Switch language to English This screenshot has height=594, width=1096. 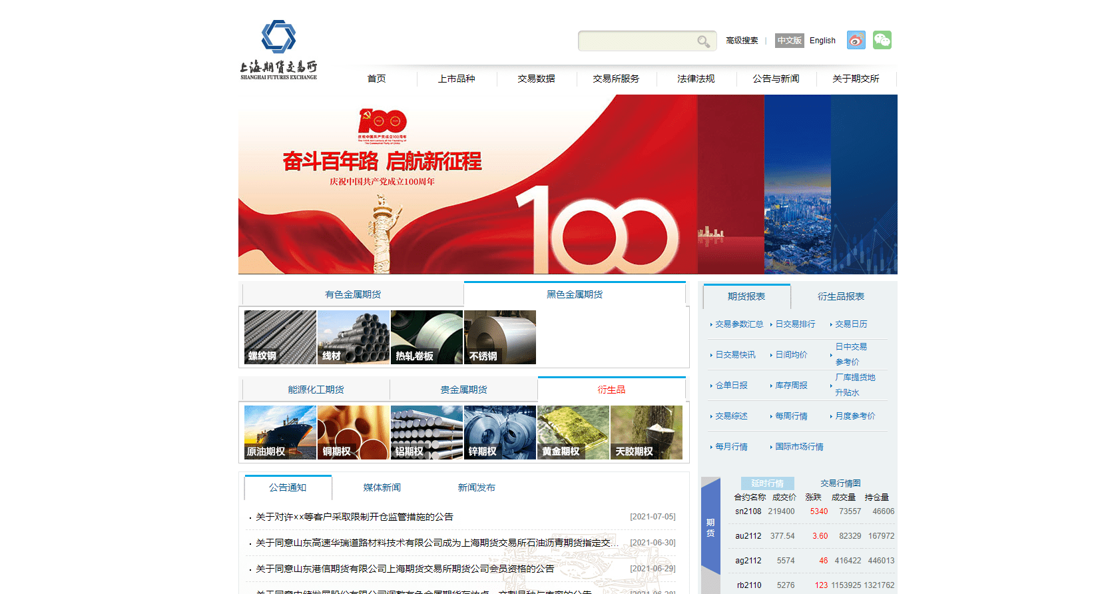[x=822, y=41]
